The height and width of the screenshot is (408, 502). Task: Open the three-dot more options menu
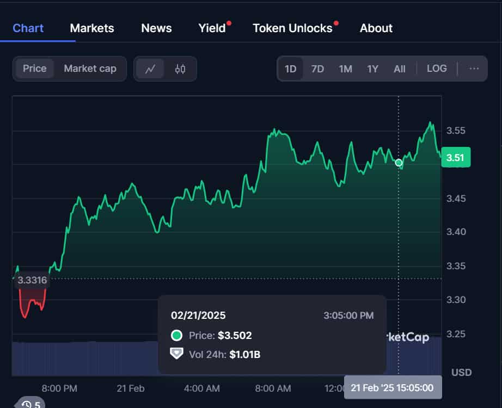474,69
